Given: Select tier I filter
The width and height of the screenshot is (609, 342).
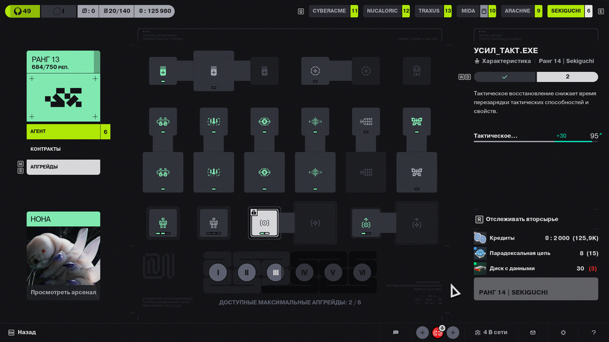Looking at the screenshot, I should [x=218, y=272].
